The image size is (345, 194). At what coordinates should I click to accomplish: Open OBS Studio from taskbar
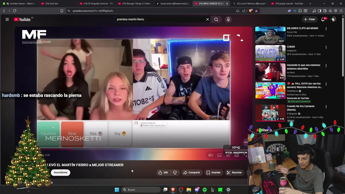click(181, 190)
